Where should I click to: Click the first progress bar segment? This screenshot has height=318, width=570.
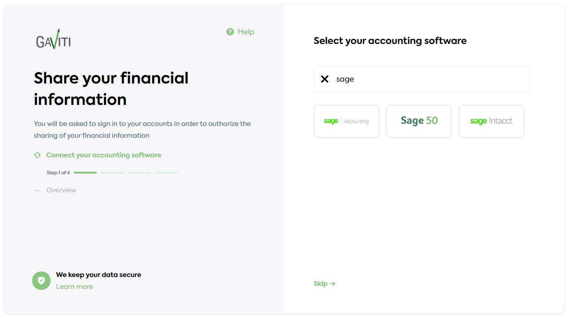[x=85, y=172]
